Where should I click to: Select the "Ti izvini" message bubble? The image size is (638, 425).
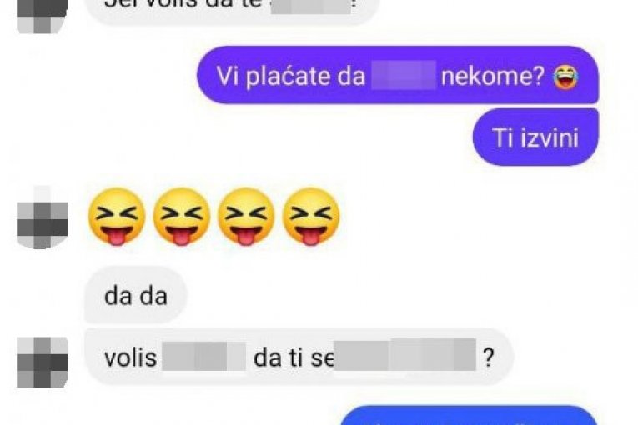coord(535,137)
